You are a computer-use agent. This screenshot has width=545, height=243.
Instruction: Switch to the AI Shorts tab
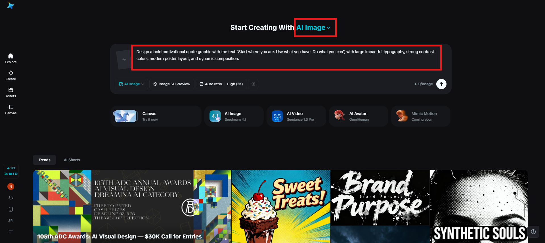72,160
